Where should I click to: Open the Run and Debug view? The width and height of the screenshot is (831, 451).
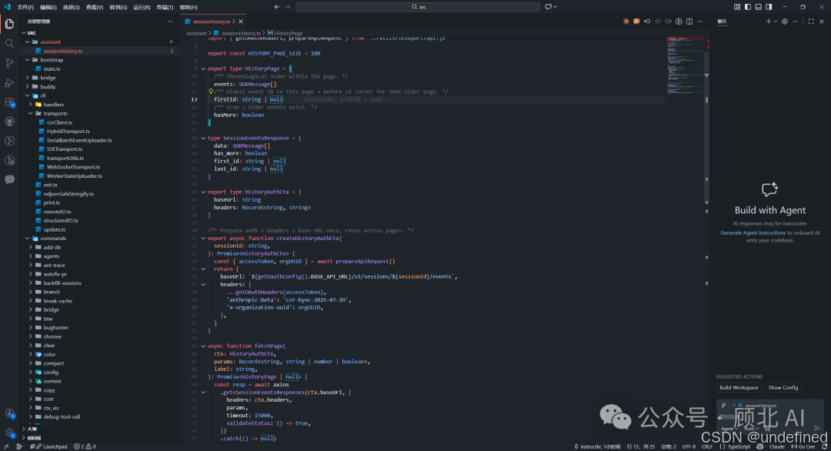tap(9, 82)
